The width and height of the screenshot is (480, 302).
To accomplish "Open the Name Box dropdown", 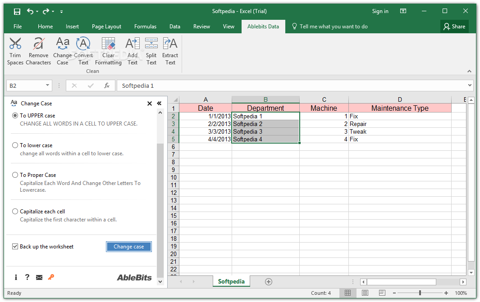I will click(x=47, y=85).
